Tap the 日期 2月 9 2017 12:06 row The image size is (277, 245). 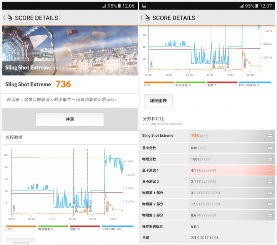click(x=207, y=238)
